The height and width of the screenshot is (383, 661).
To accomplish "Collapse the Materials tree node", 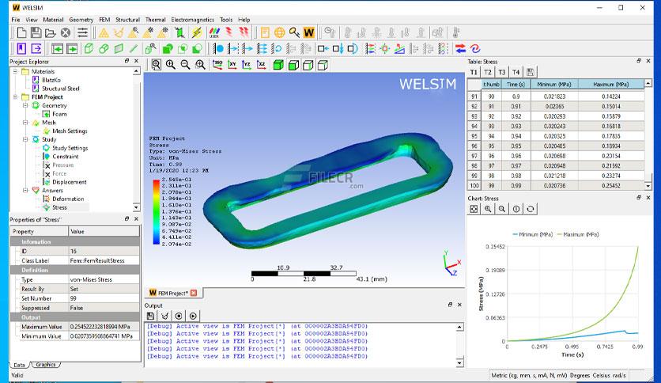I will click(15, 72).
